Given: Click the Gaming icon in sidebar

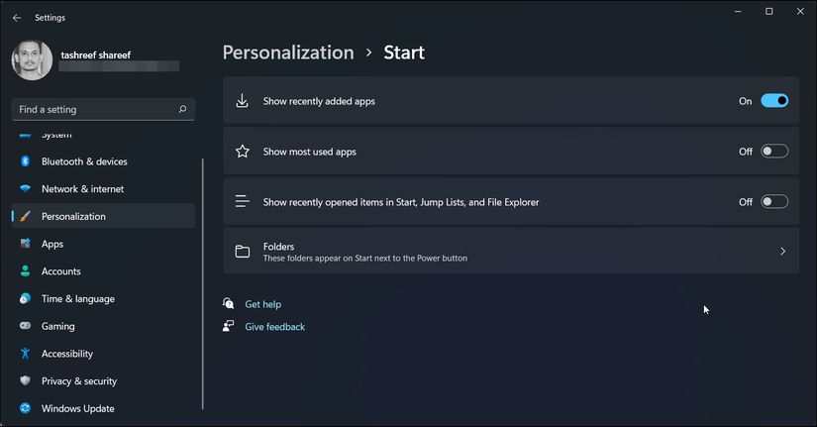Looking at the screenshot, I should [25, 326].
